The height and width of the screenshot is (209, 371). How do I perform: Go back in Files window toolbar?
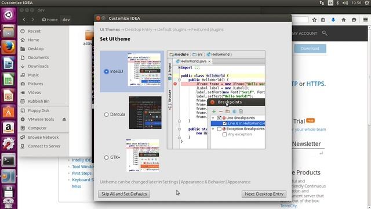click(24, 20)
